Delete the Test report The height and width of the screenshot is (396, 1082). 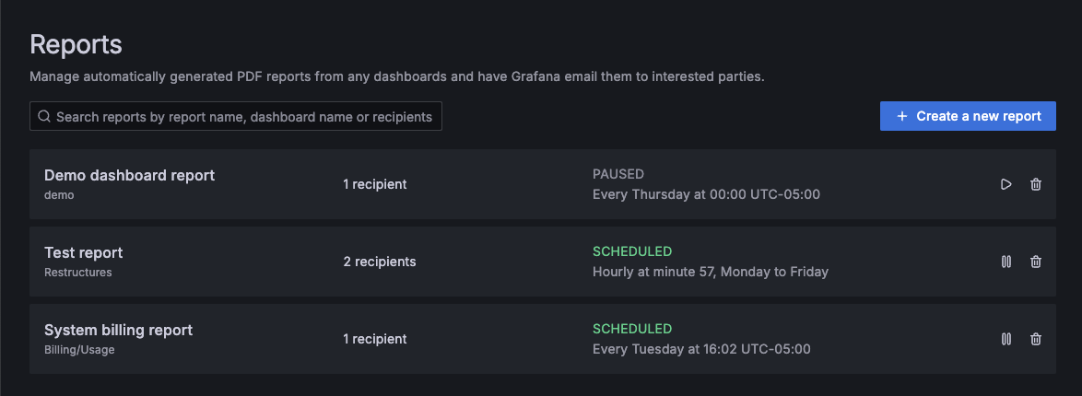point(1036,262)
